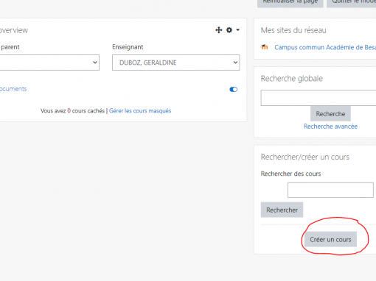Click the documents link in overview
The image size is (376, 281).
tap(13, 89)
